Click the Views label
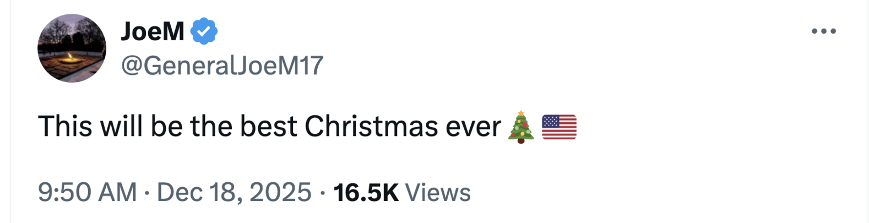 click(x=438, y=193)
